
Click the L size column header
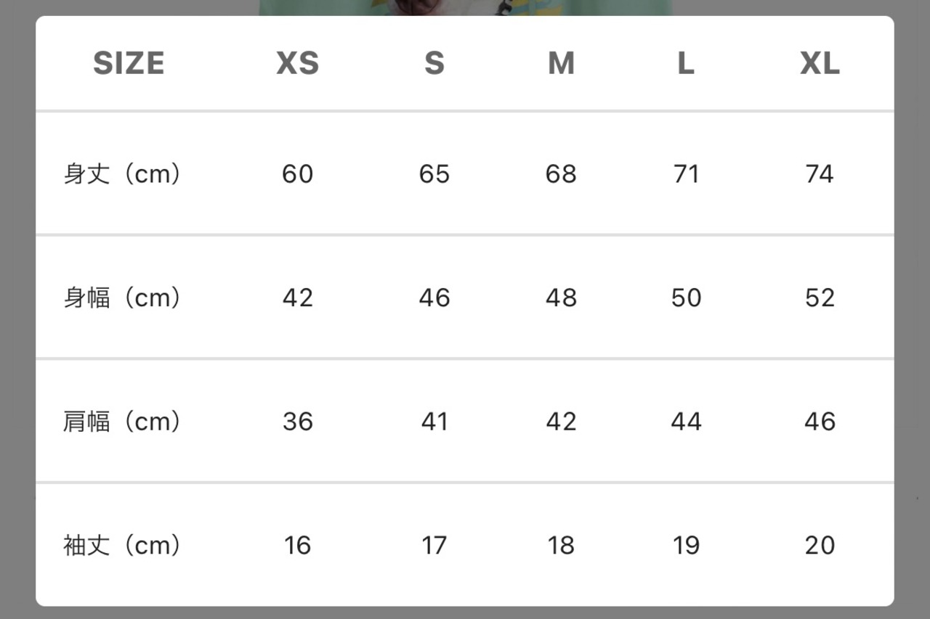point(686,64)
